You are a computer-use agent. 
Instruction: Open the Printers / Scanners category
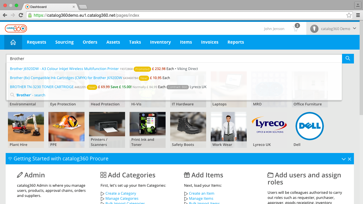pyautogui.click(x=107, y=130)
